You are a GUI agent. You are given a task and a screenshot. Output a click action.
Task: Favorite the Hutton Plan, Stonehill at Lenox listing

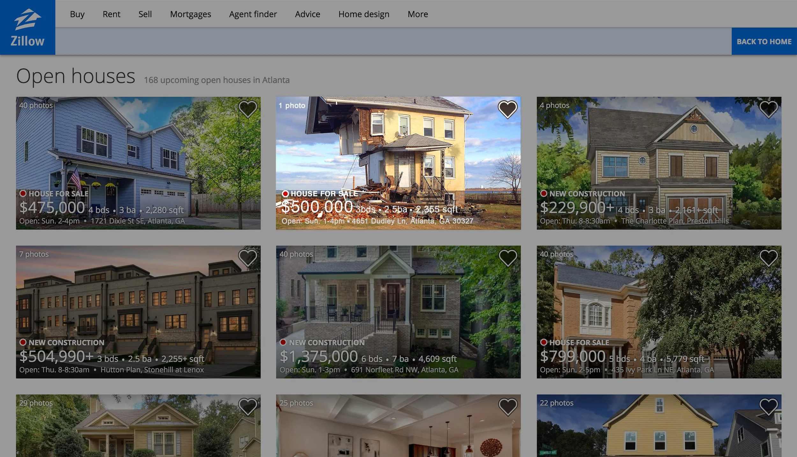coord(248,258)
